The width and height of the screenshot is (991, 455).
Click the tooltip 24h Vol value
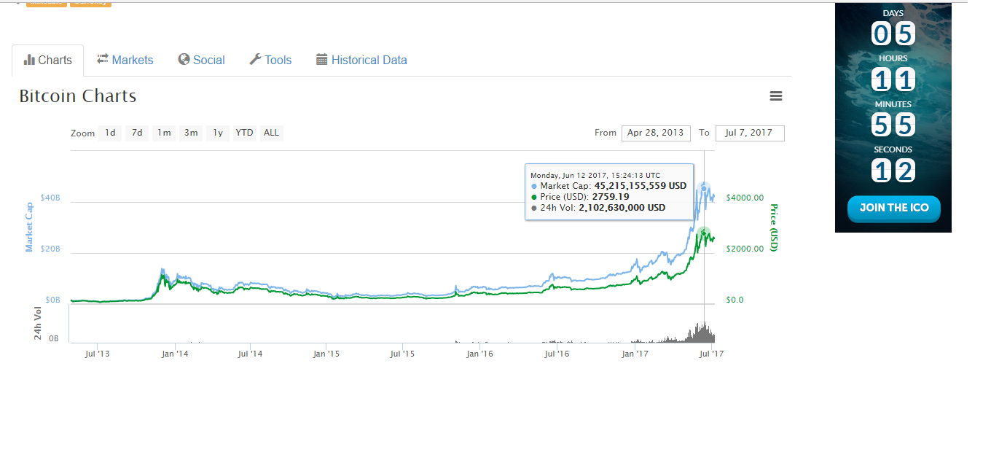(622, 208)
